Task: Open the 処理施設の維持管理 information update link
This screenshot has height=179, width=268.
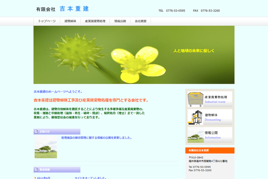Action: pos(96,138)
